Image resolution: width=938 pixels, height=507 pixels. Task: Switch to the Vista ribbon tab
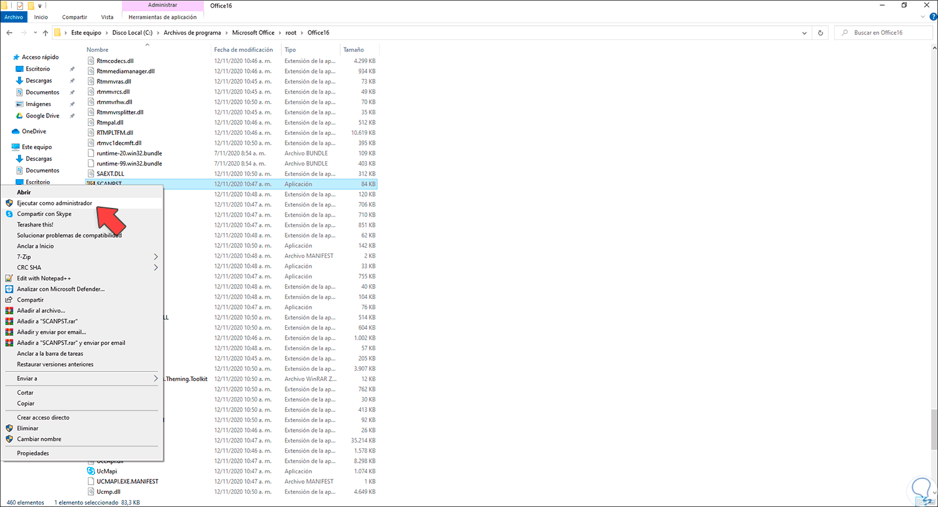point(107,17)
